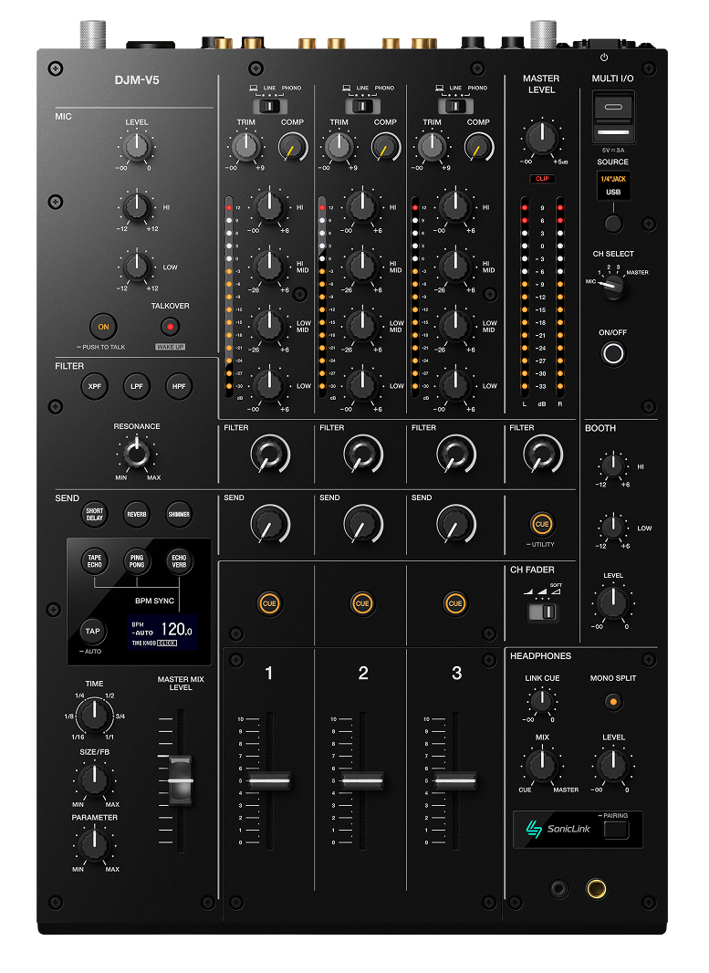
Task: Click the PARAMETER knob
Action: pos(94,844)
